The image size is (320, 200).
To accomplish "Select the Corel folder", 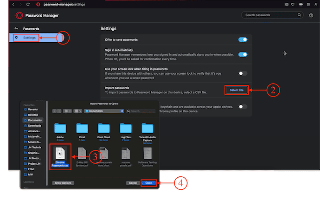I will 82,132.
